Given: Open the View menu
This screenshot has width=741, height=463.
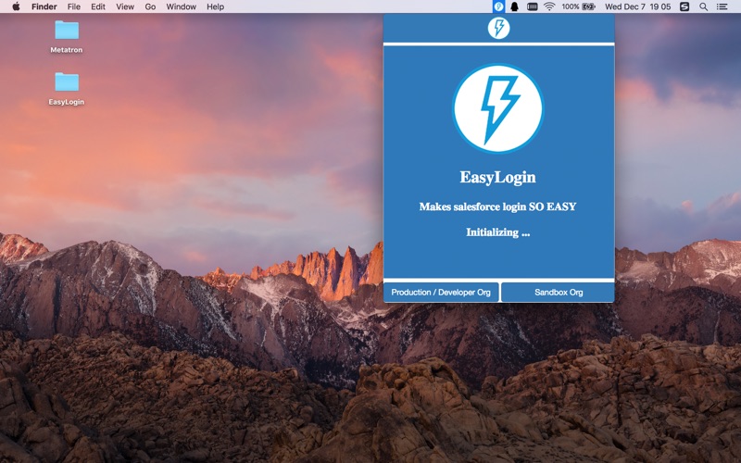Looking at the screenshot, I should pos(125,6).
